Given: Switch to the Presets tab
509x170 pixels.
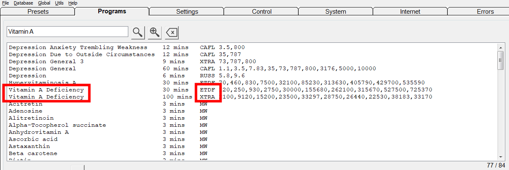Looking at the screenshot, I should pos(38,12).
